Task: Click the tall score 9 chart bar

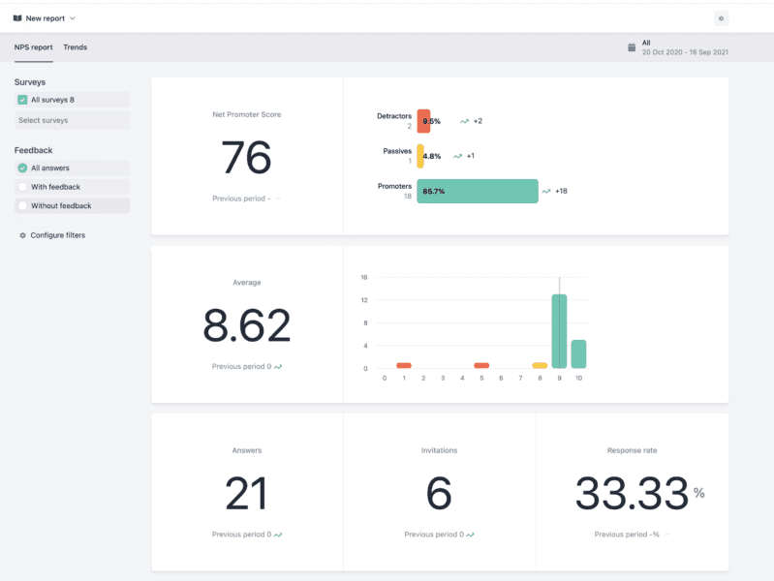Action: tap(559, 331)
